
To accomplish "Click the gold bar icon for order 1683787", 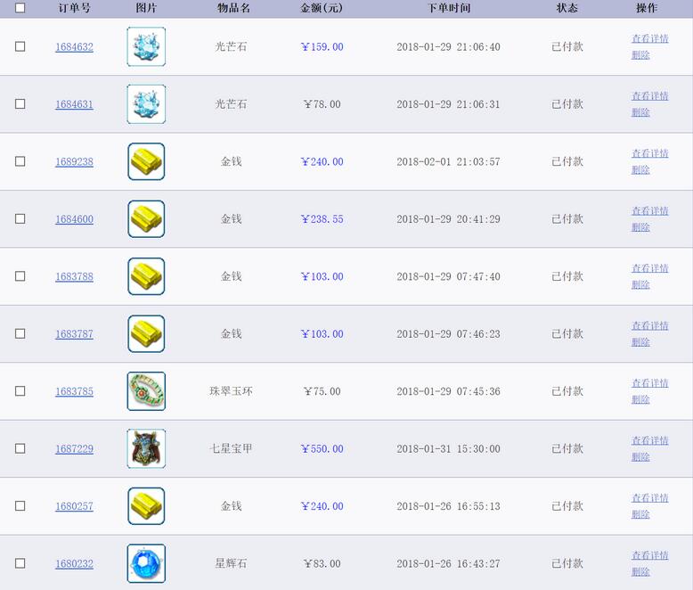I will pyautogui.click(x=146, y=333).
